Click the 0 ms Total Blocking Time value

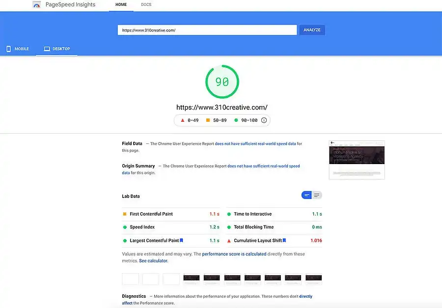317,227
